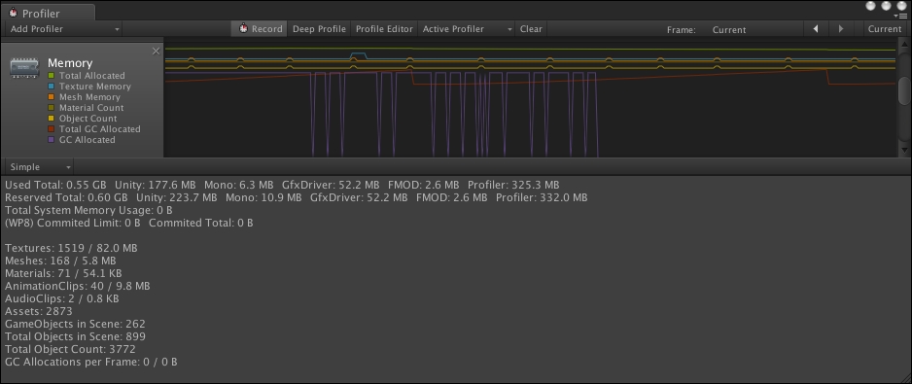Viewport: 912px width, 384px height.
Task: Toggle the Record button
Action: pos(260,28)
